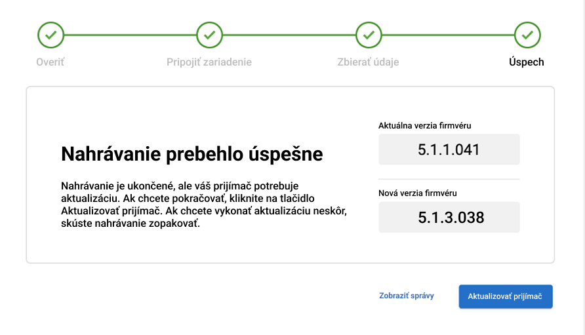Image resolution: width=585 pixels, height=335 pixels.
Task: Click the new firmware version field 5.1.3.038
Action: coord(449,217)
